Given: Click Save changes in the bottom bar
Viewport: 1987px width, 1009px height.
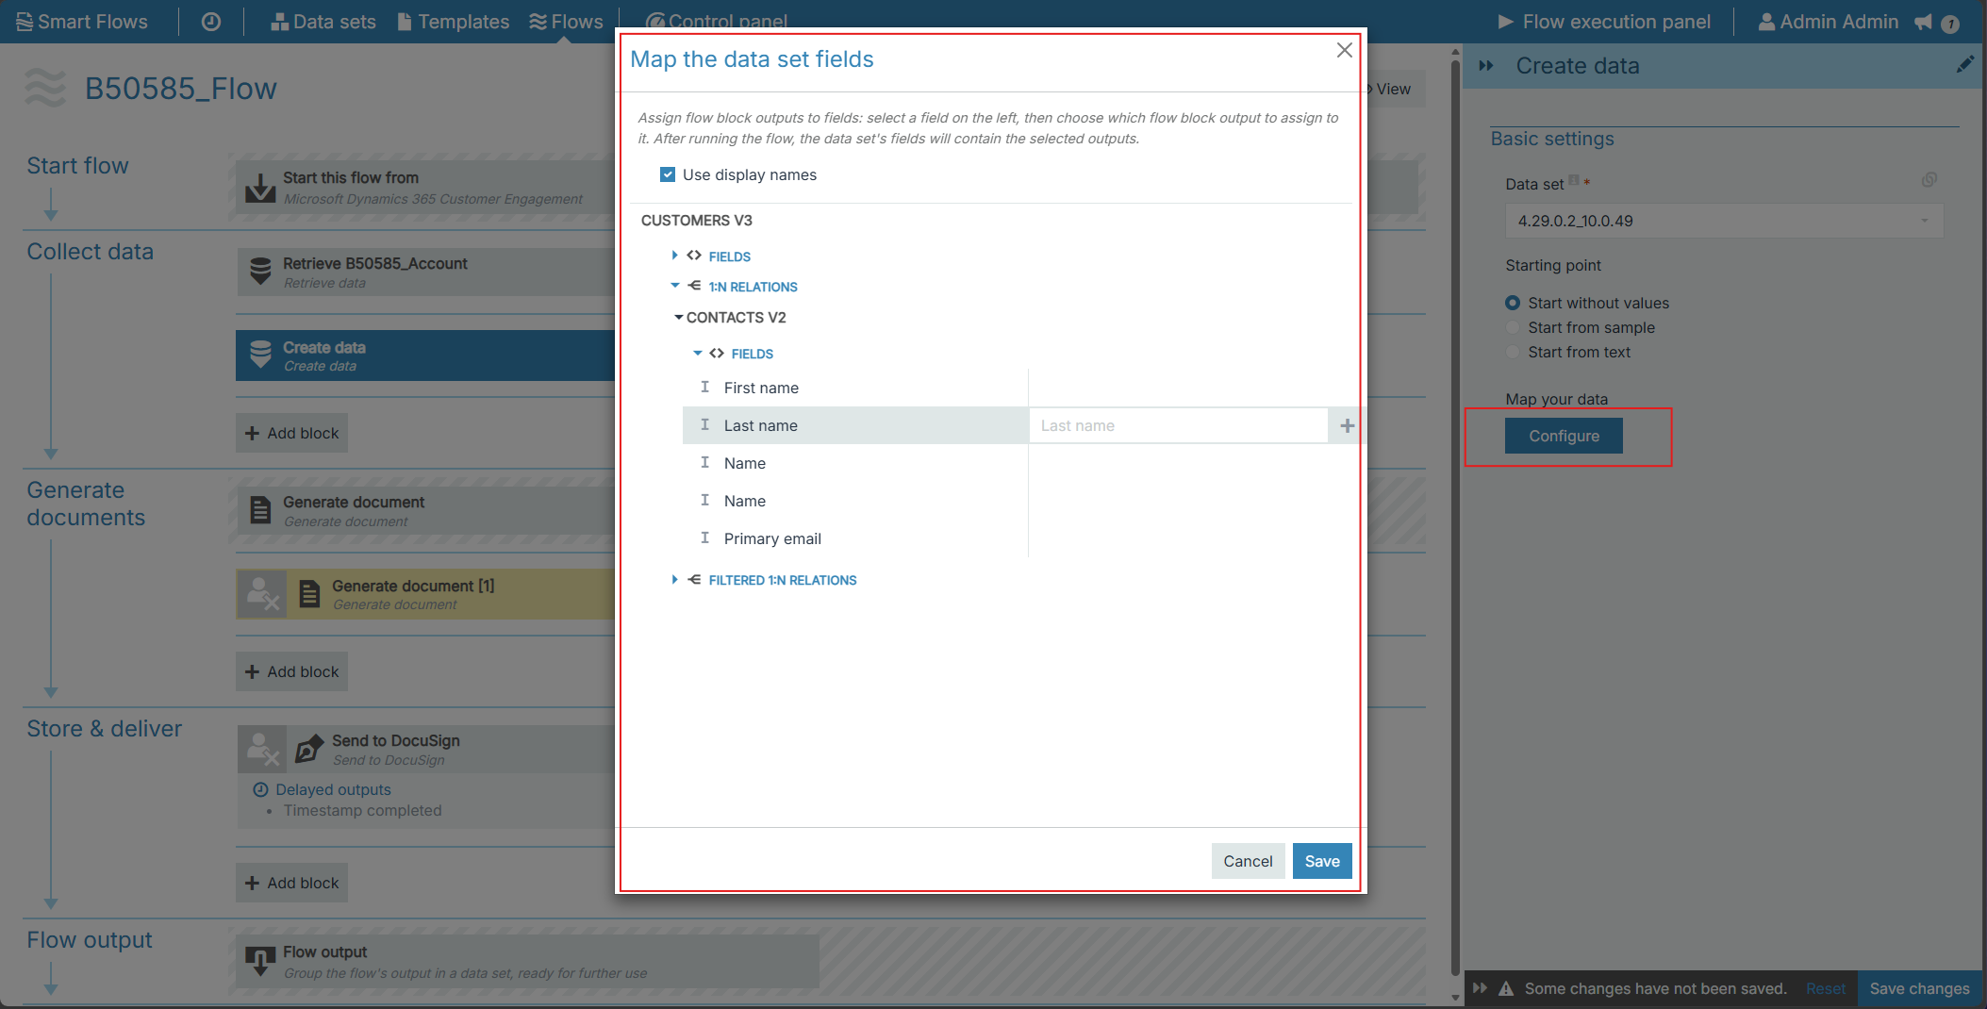Looking at the screenshot, I should (x=1919, y=988).
